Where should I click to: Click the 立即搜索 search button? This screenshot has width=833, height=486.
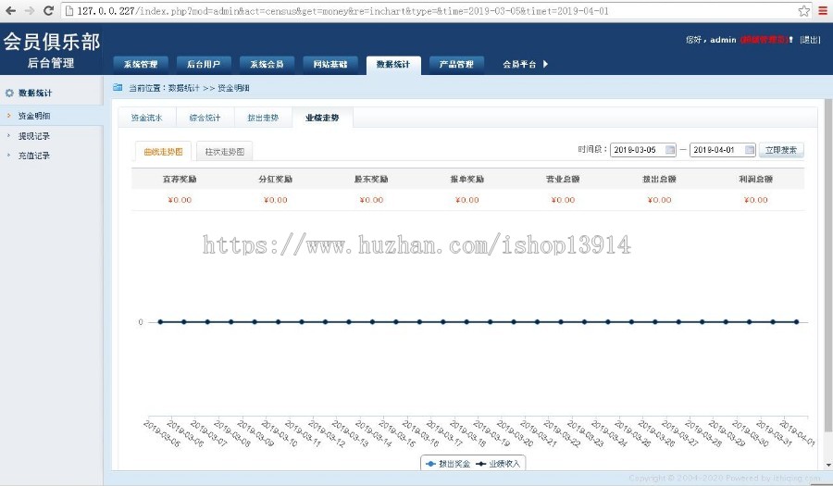coord(781,150)
